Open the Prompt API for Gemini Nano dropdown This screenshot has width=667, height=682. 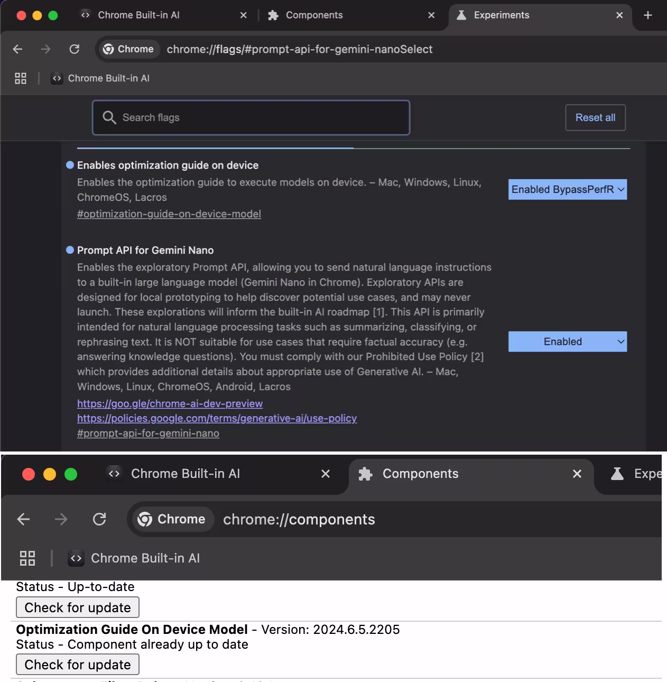567,342
